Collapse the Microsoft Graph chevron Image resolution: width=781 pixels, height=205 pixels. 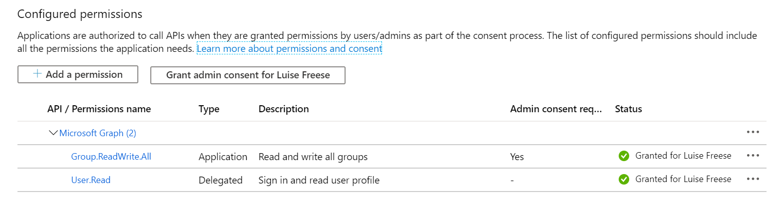(53, 133)
